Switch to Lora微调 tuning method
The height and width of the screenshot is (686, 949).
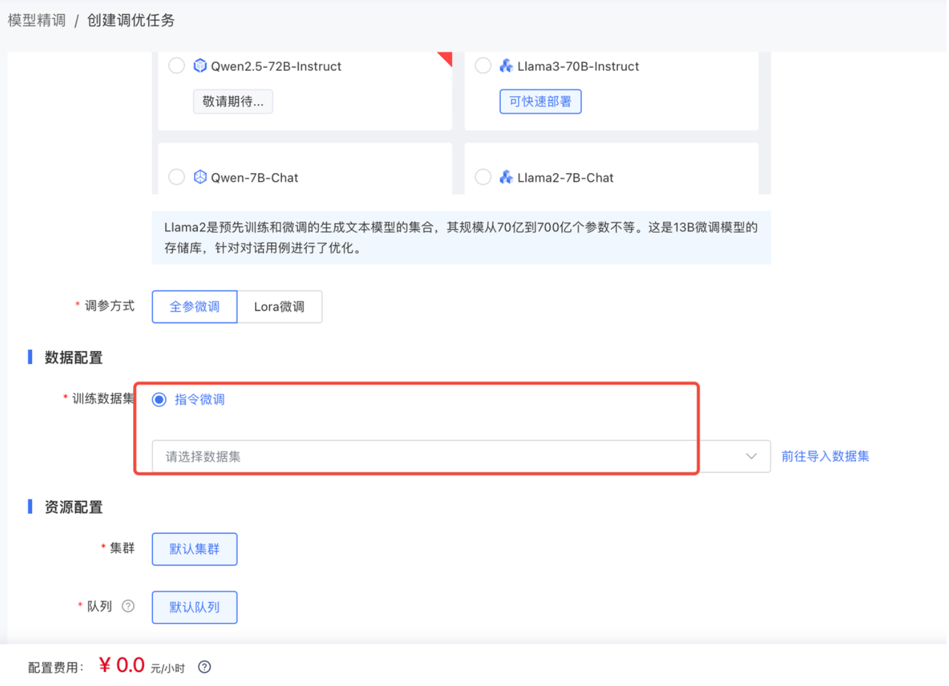click(280, 307)
